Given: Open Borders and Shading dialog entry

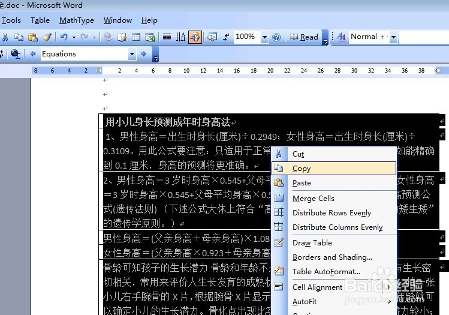Looking at the screenshot, I should (333, 257).
